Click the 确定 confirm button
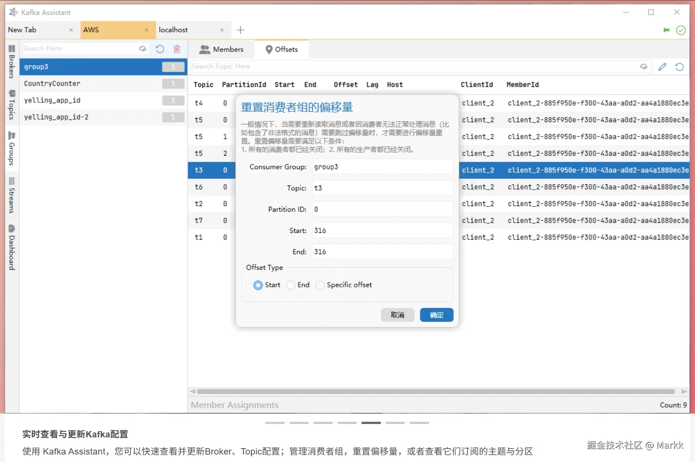Viewport: 695px width, 462px height. click(x=437, y=315)
